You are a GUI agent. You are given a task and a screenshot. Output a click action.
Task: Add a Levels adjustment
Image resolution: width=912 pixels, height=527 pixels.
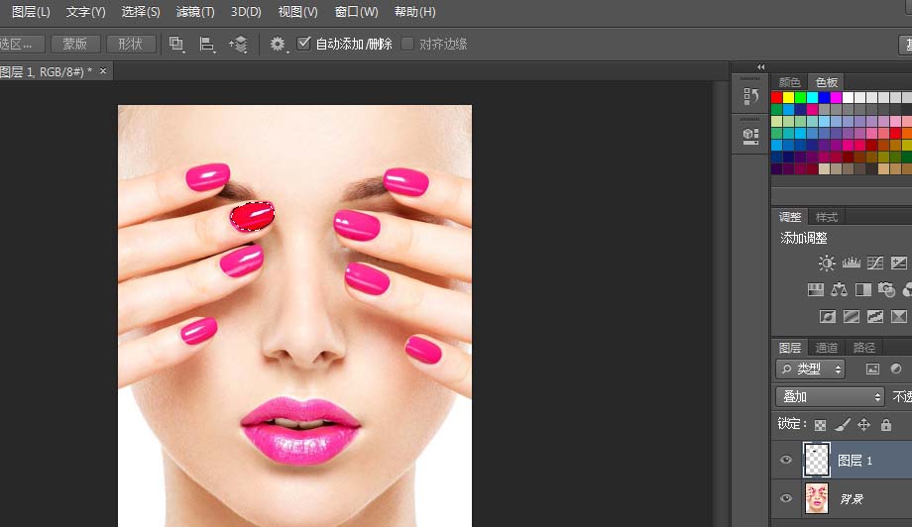[851, 263]
